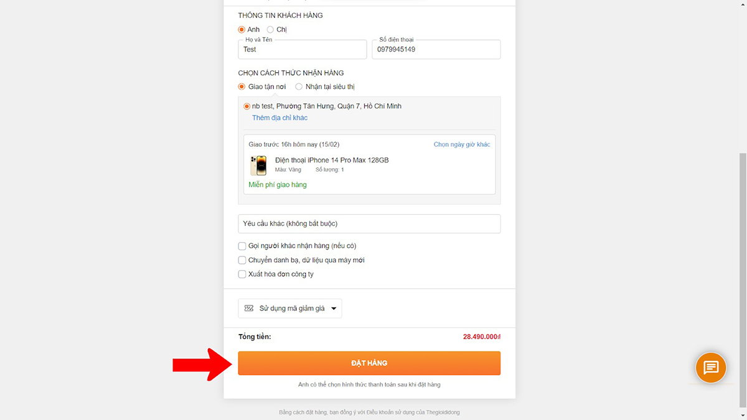747x420 pixels.
Task: Tick 'Xuất hóa đơn công ty' checkbox
Action: (x=242, y=274)
